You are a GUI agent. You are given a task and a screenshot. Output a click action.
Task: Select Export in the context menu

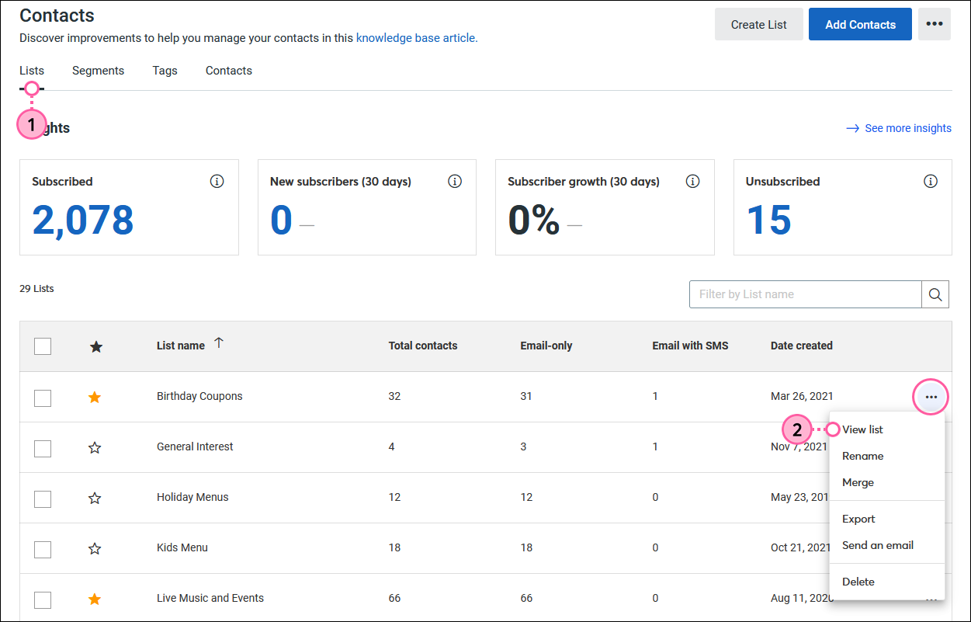tap(858, 519)
